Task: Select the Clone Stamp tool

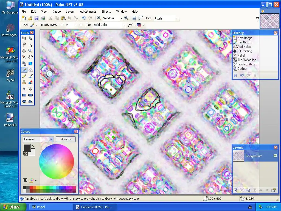Action: (x=24, y=82)
